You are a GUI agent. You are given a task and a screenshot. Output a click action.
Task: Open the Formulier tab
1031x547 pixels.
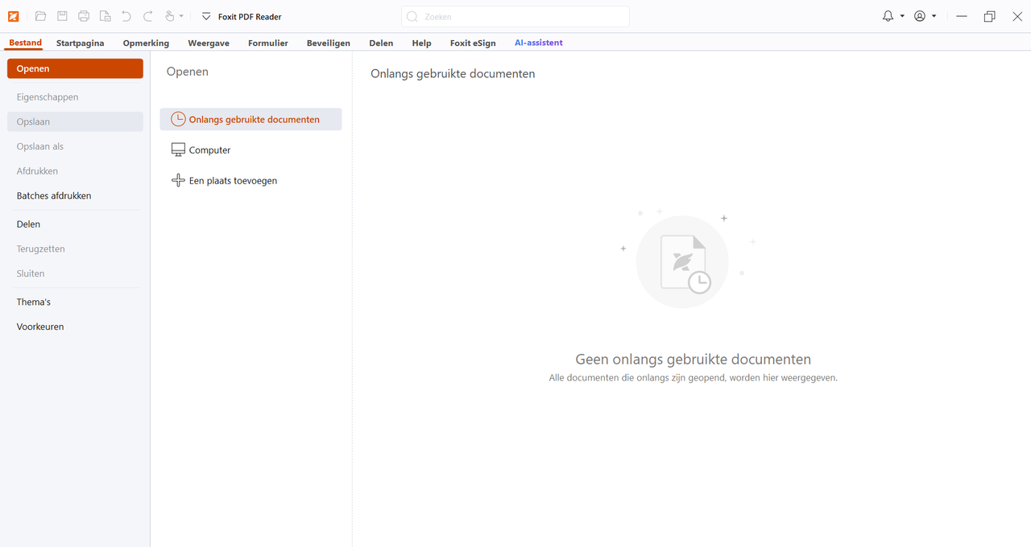coord(268,43)
